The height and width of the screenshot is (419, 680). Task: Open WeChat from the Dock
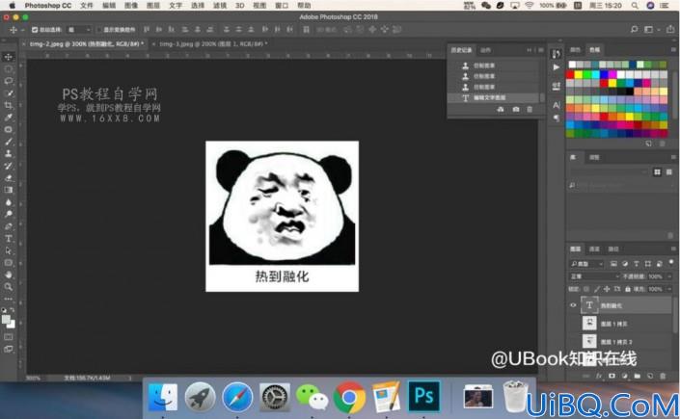(312, 397)
